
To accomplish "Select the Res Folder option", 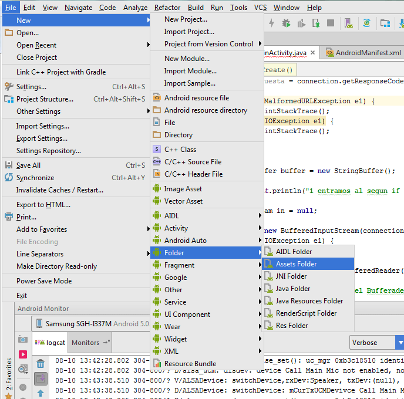I will (x=308, y=326).
